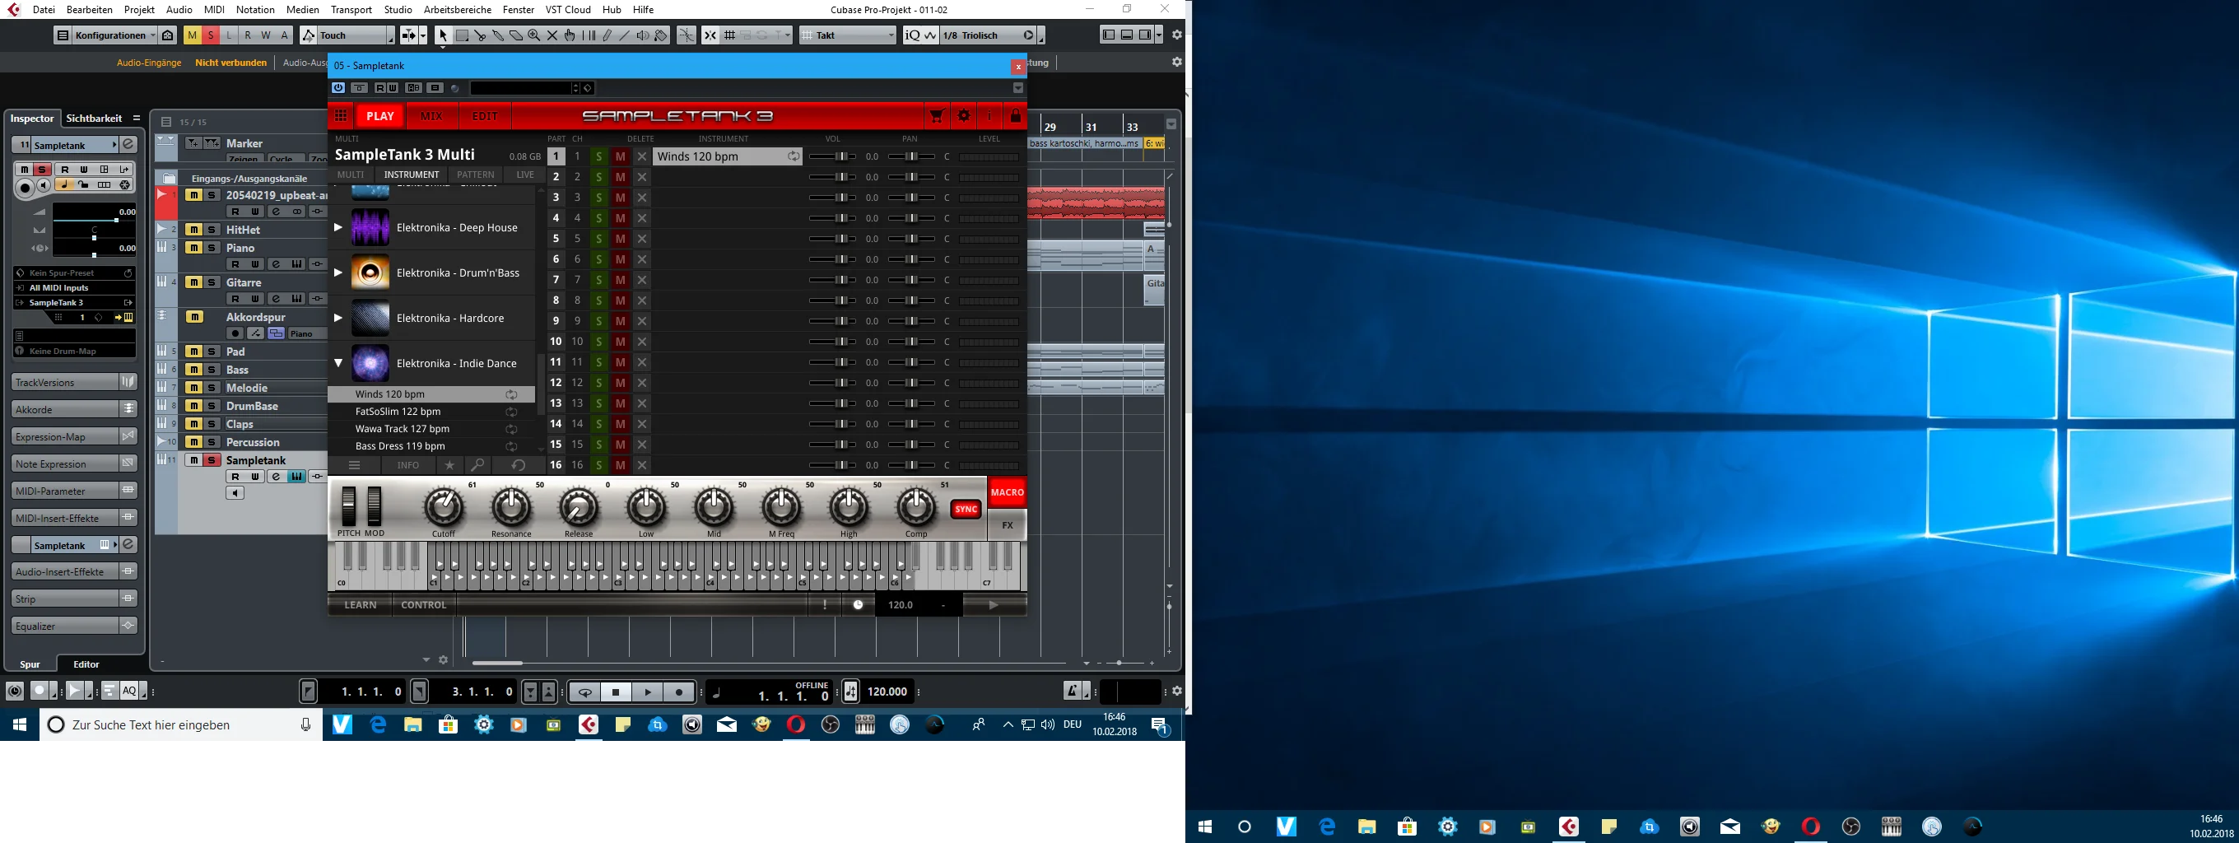The height and width of the screenshot is (843, 2239).
Task: Open the Transport menu
Action: (351, 10)
